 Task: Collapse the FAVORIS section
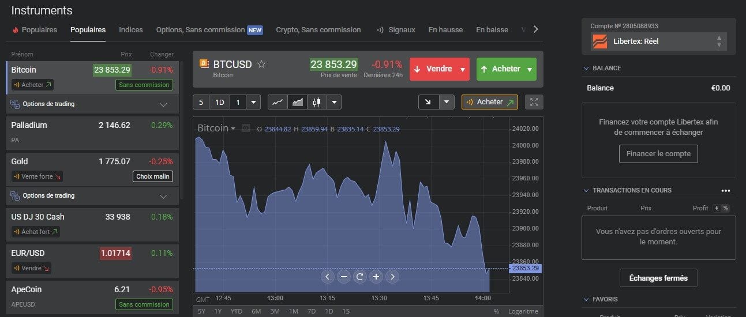(586, 299)
